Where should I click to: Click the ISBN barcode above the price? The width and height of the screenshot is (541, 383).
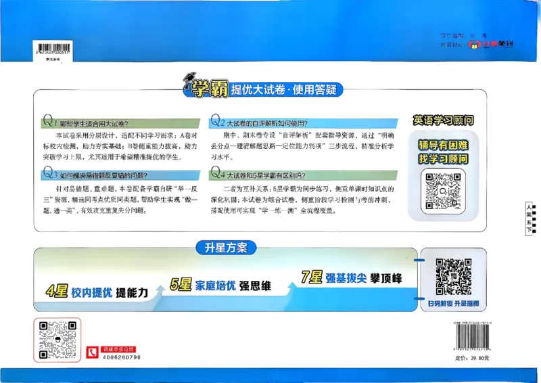pos(473,337)
